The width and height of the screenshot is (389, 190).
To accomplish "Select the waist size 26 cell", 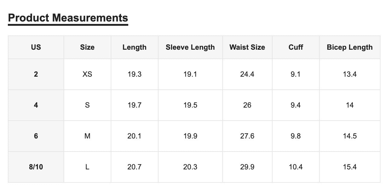I will pyautogui.click(x=247, y=105).
